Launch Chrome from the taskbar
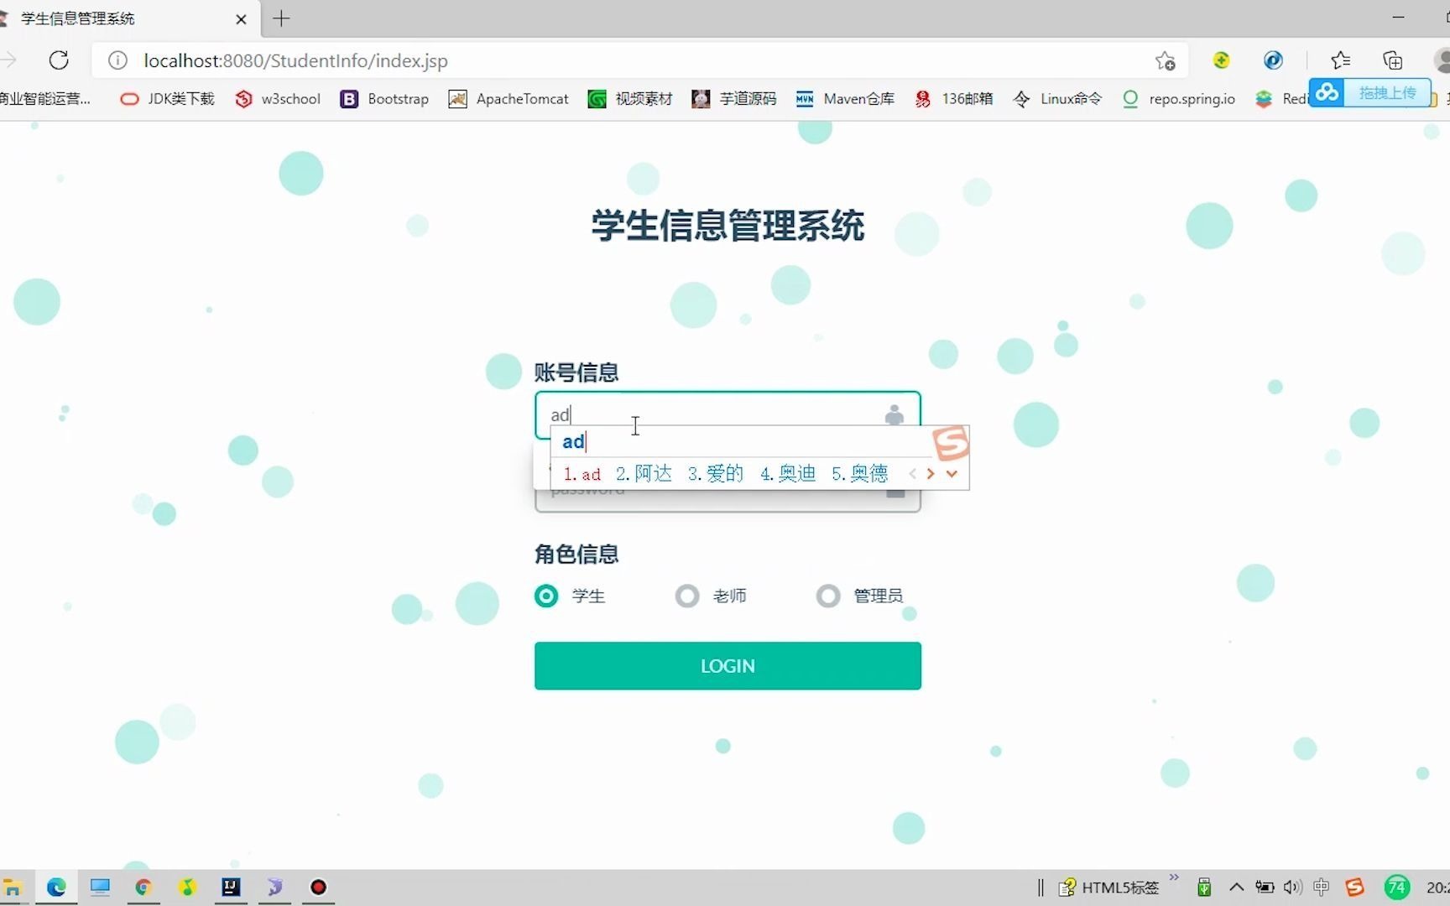 click(x=143, y=888)
